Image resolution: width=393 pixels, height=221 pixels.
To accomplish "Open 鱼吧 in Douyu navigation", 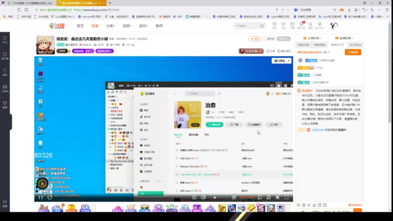I will click(x=159, y=26).
